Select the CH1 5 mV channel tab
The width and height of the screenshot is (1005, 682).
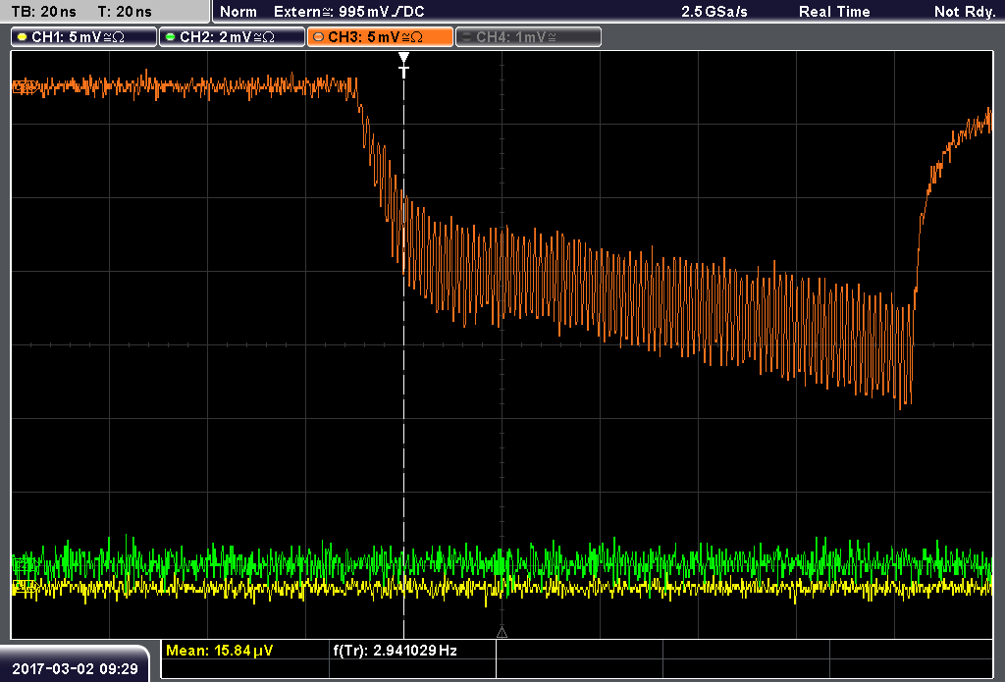pyautogui.click(x=84, y=37)
